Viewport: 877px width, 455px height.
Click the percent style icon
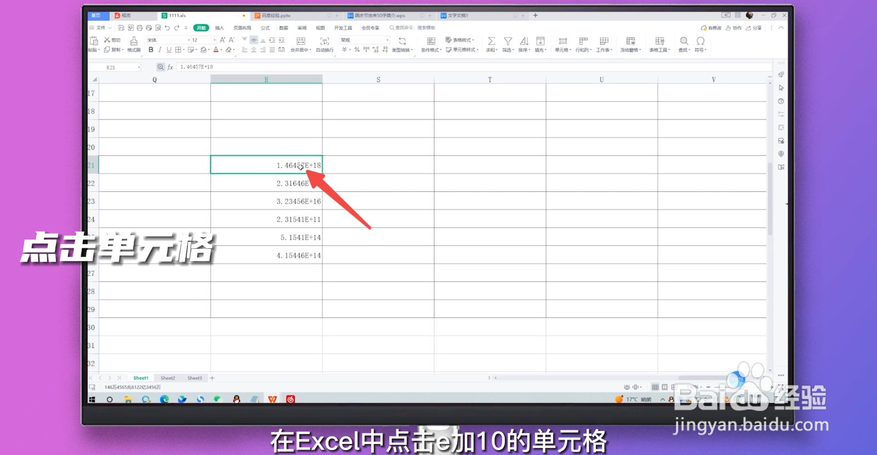[x=357, y=49]
